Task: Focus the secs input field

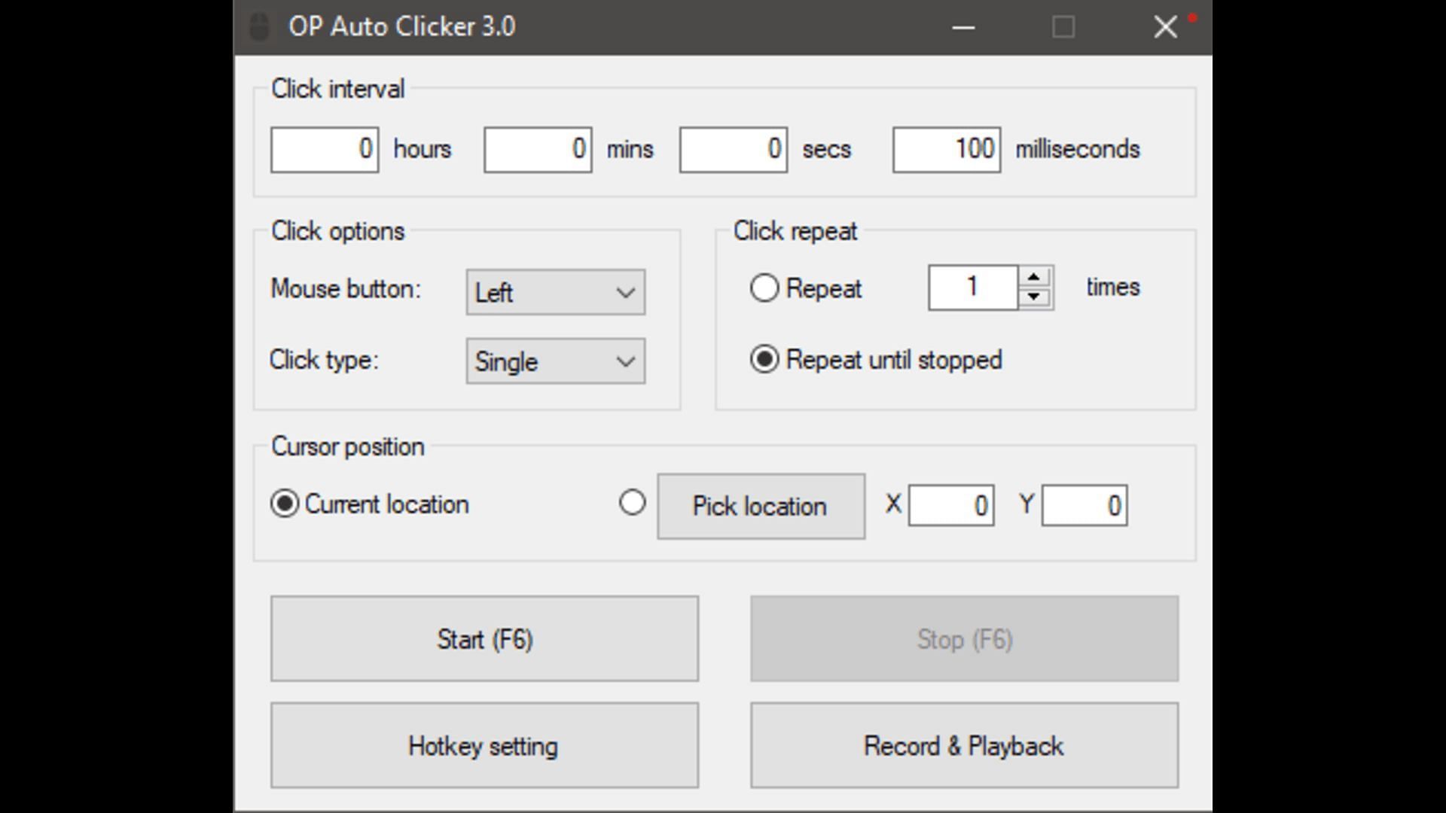Action: pos(734,150)
